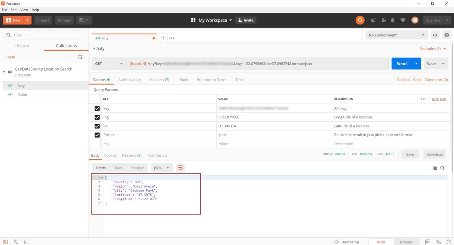Open the notifications bell

393,20
